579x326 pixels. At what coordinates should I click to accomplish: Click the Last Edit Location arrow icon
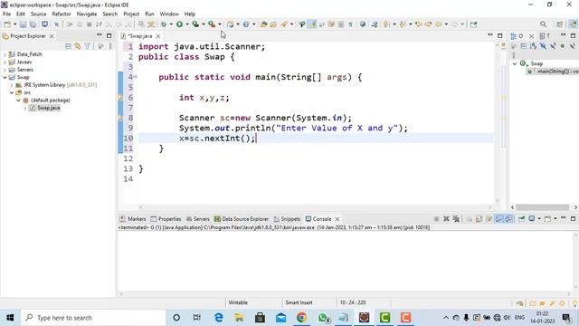tap(419, 24)
